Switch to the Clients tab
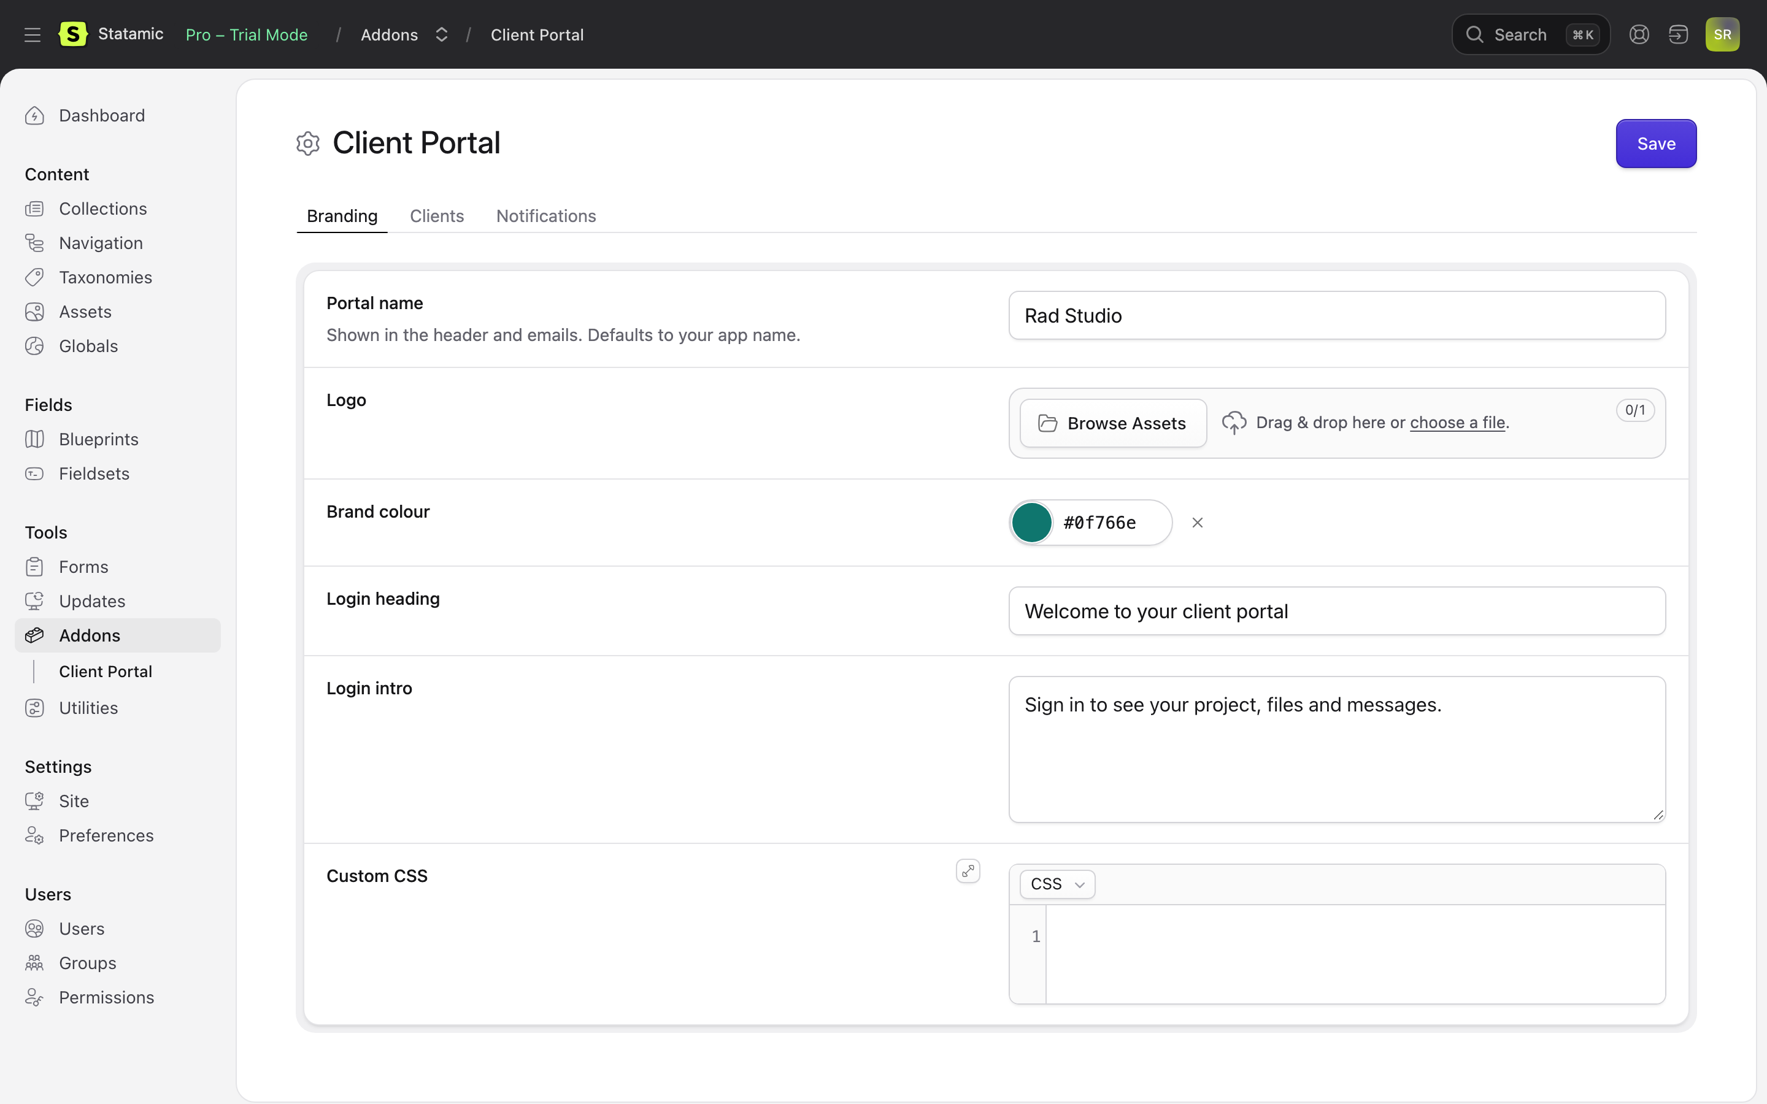The height and width of the screenshot is (1104, 1767). [437, 216]
